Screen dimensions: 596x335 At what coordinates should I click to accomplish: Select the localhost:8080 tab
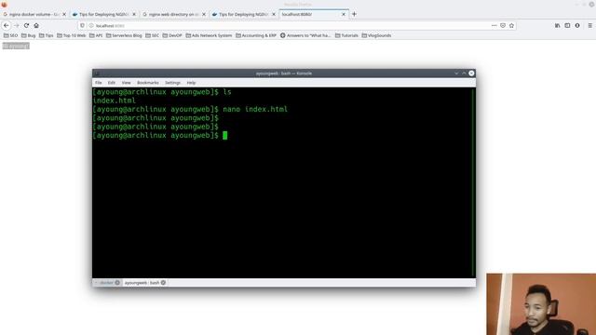(314, 14)
